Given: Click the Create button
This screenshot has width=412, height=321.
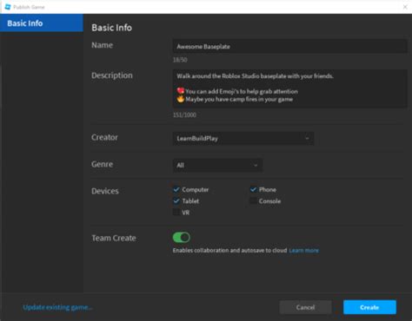Looking at the screenshot, I should [x=369, y=307].
